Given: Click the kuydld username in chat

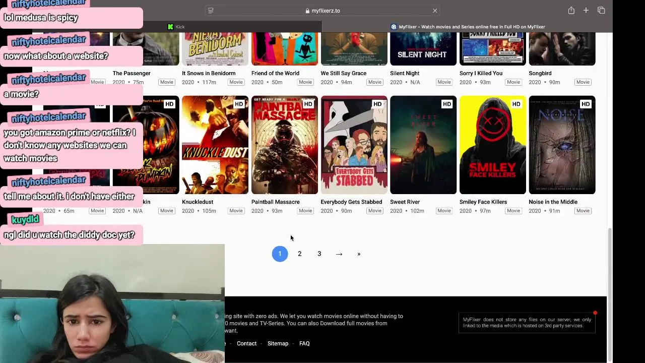Looking at the screenshot, I should (x=25, y=219).
